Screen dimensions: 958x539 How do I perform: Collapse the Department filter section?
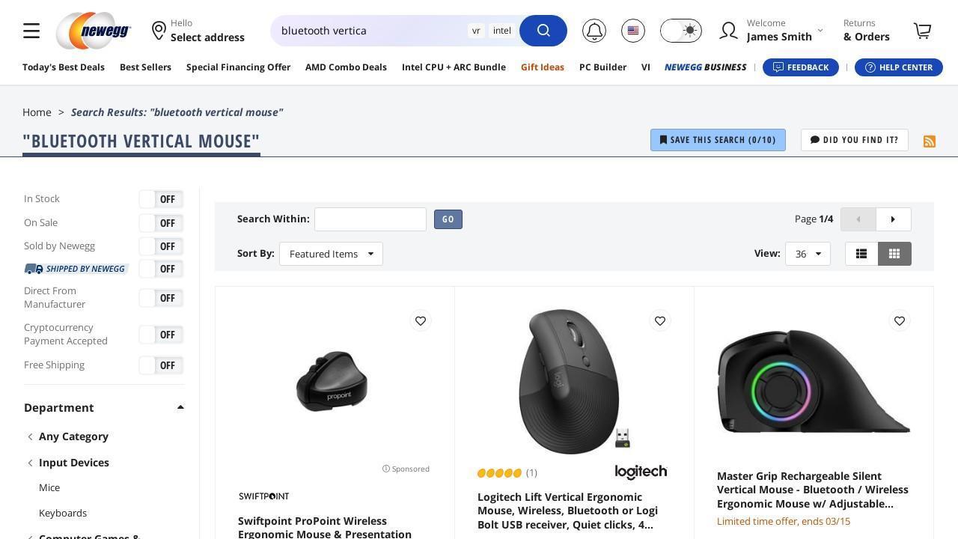point(180,407)
